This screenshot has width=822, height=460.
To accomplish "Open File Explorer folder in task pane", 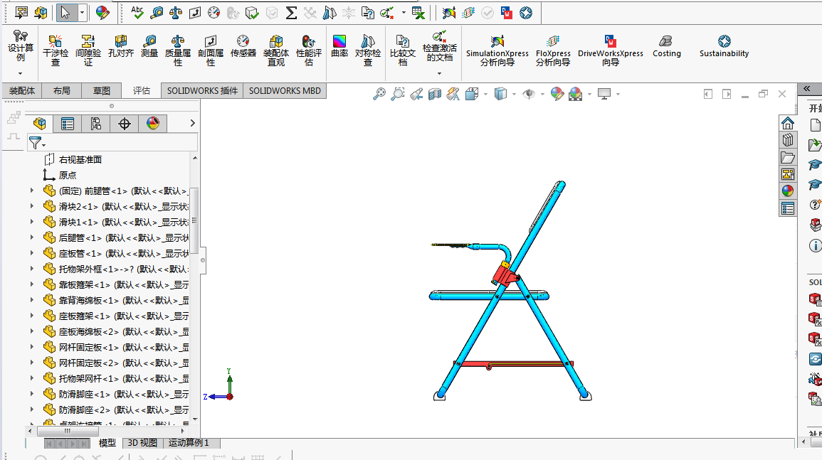I will coord(787,157).
